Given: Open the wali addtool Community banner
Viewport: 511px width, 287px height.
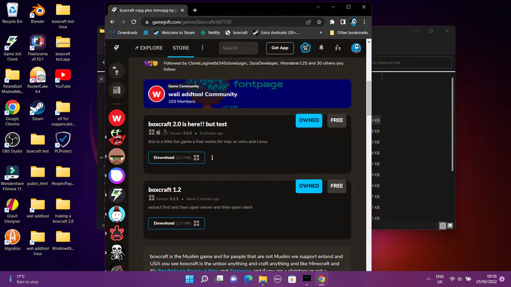Looking at the screenshot, I should [x=247, y=94].
